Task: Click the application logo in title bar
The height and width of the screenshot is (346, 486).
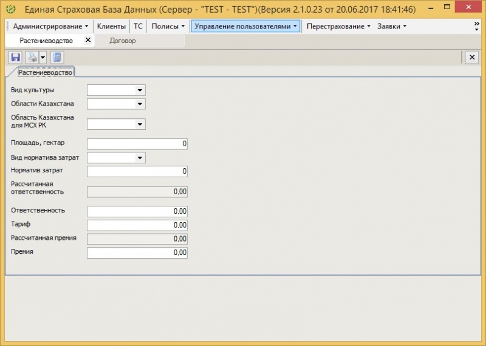Action: pos(10,10)
